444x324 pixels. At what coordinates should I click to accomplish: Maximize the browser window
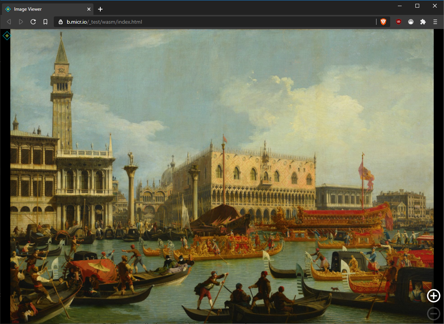pos(417,6)
